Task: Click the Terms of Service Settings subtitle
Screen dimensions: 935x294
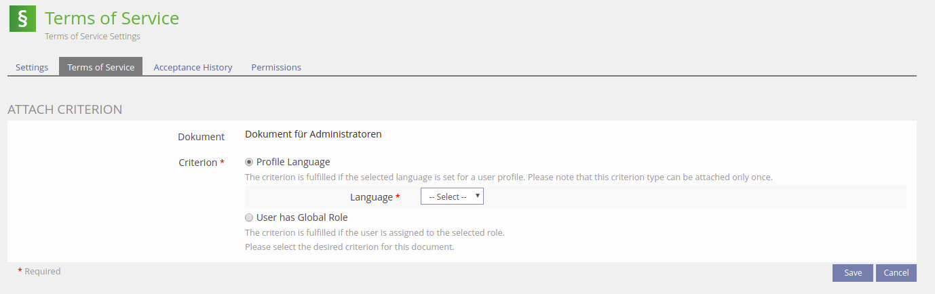Action: click(92, 36)
